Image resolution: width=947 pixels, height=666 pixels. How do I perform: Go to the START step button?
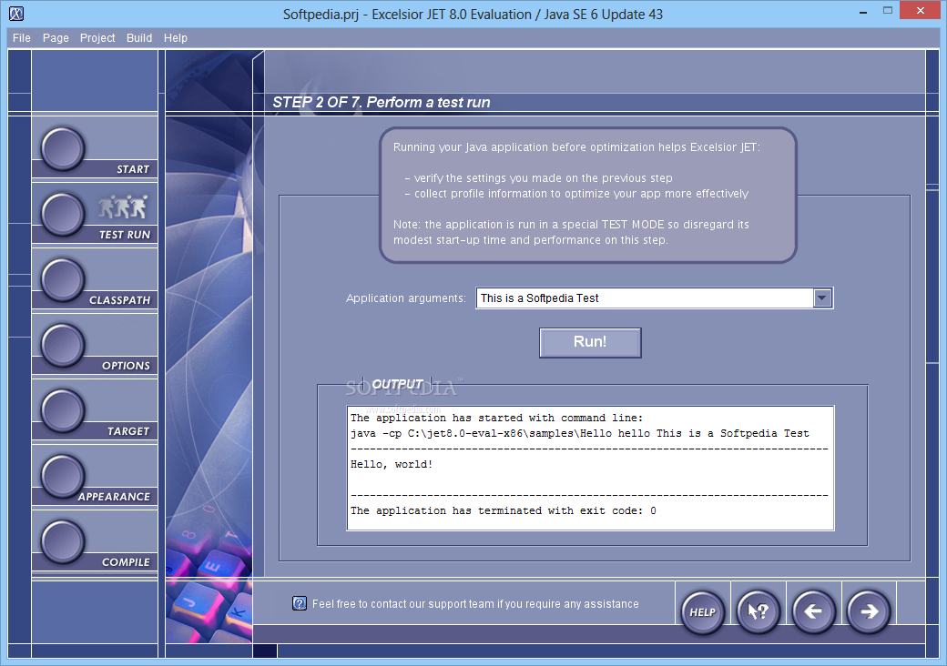point(63,148)
